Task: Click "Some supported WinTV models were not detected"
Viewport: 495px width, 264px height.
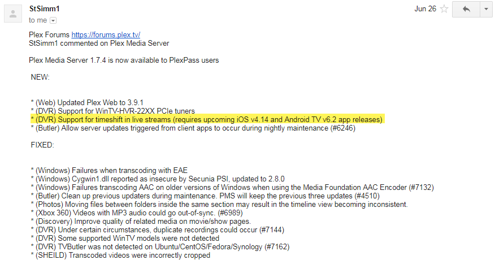Action: pos(125,239)
